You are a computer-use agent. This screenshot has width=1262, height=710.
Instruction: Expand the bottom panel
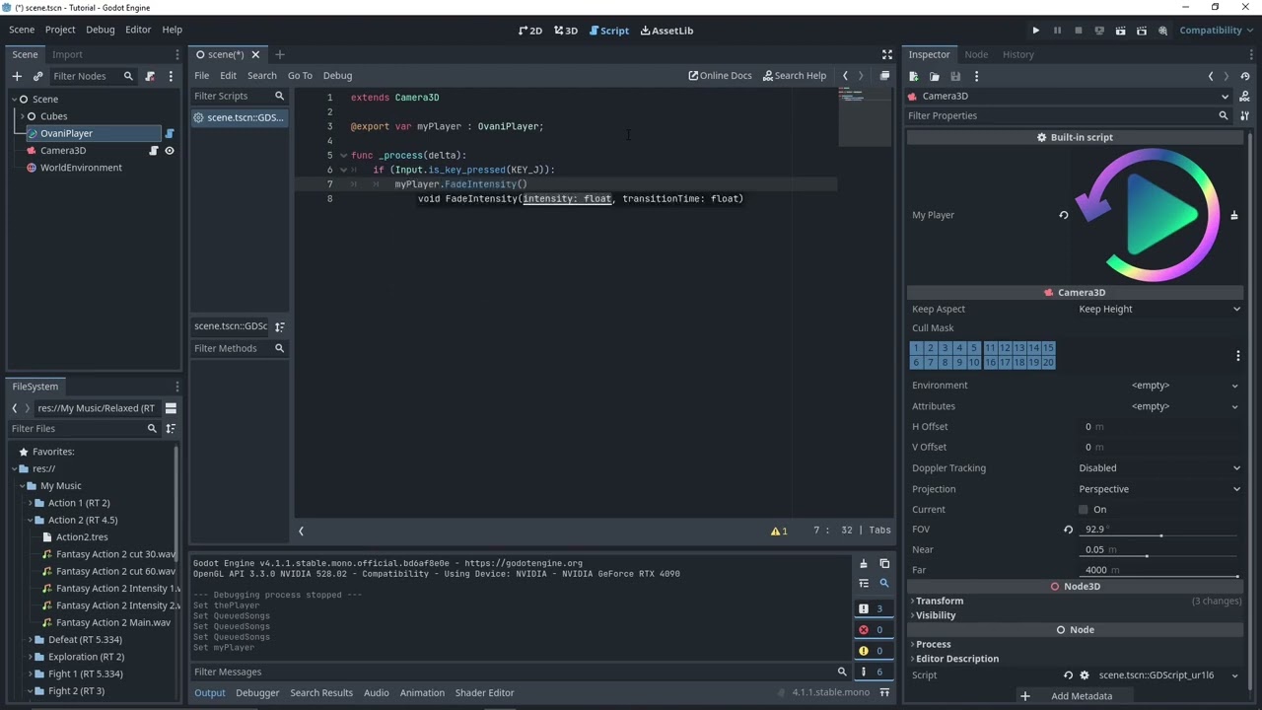[x=884, y=692]
